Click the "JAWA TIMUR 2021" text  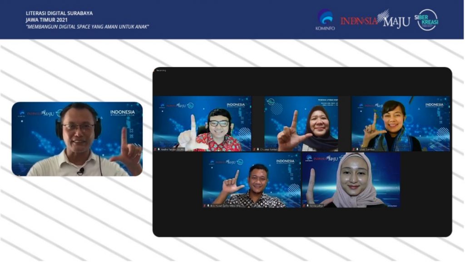(x=46, y=20)
